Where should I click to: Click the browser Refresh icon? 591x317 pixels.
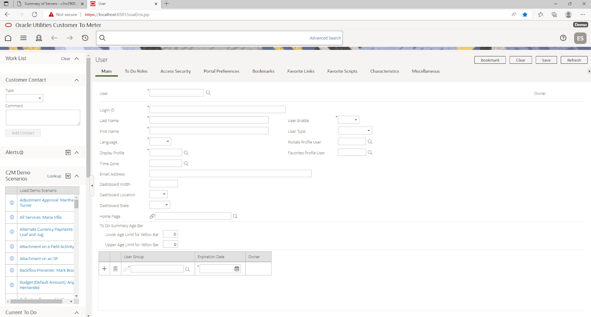tap(34, 14)
